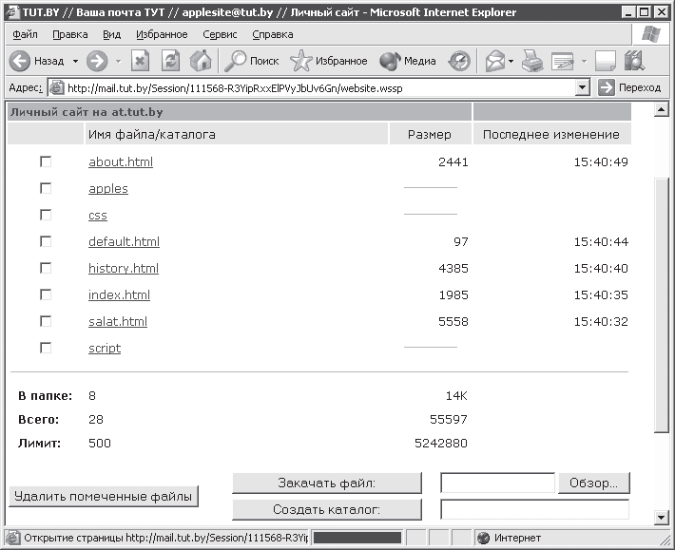Open the History (Журнал) clock icon
675x550 pixels.
coord(459,61)
